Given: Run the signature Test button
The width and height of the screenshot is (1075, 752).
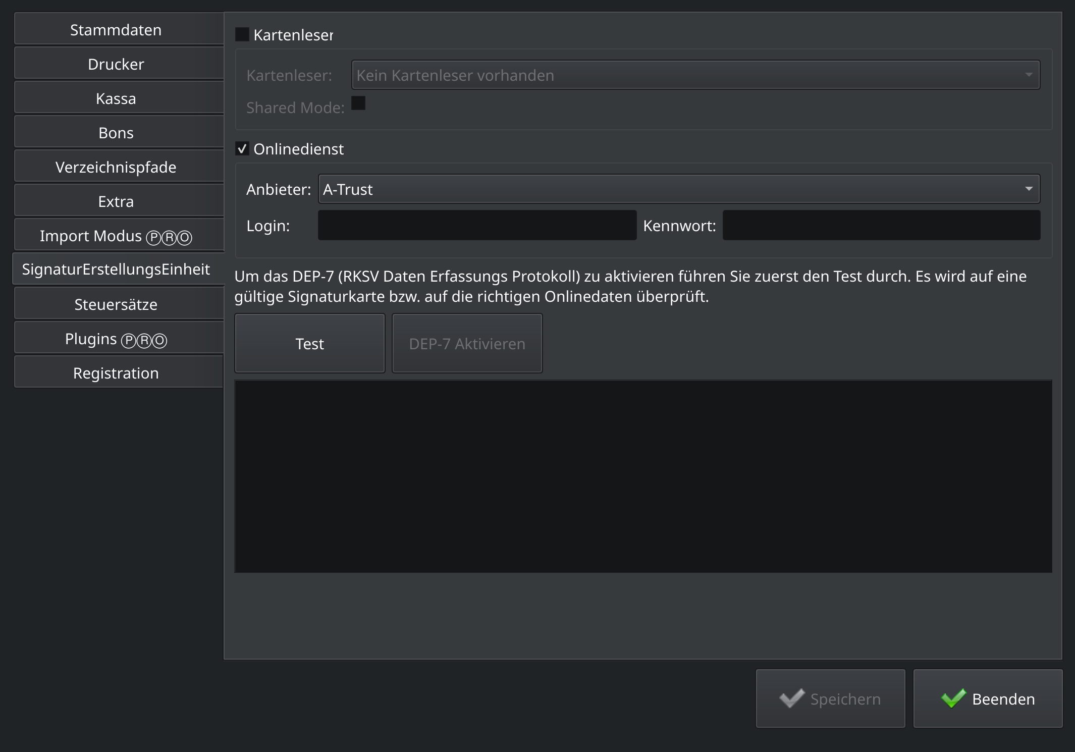Looking at the screenshot, I should pos(310,343).
